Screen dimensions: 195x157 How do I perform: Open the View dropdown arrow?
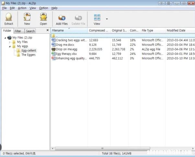(x=107, y=19)
